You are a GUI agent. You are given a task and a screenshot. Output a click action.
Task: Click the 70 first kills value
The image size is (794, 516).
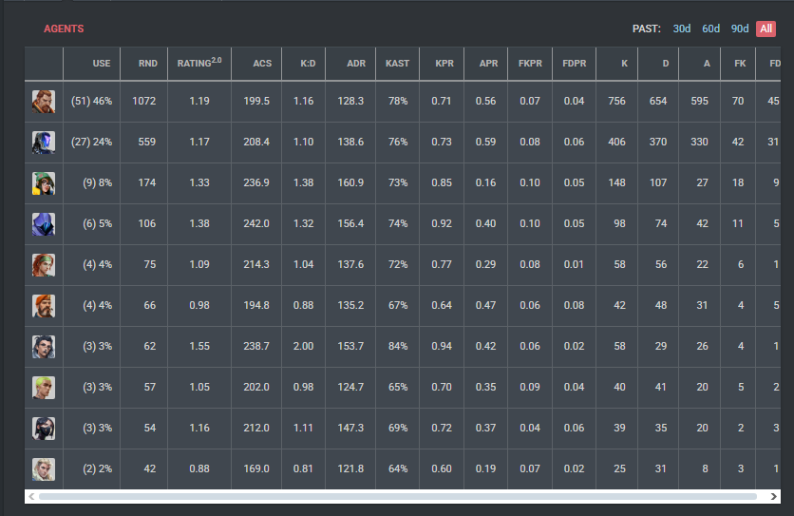(x=738, y=101)
